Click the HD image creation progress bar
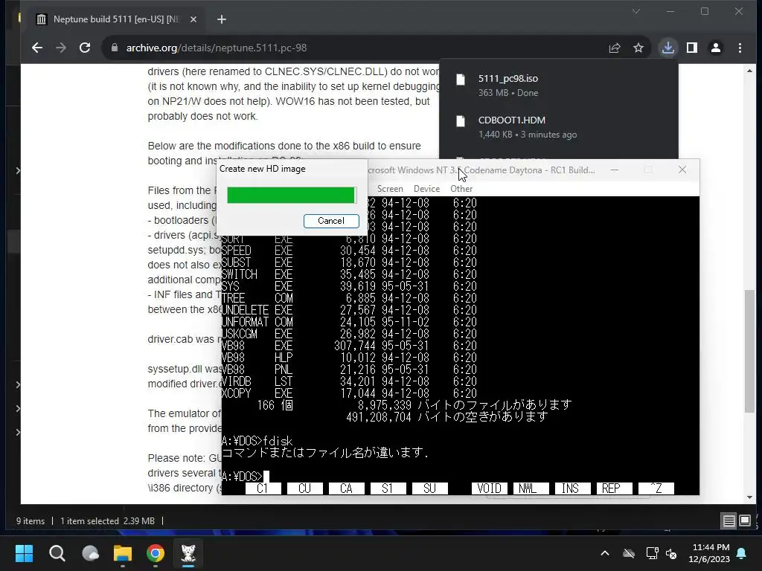Viewport: 762px width, 571px height. pos(292,196)
